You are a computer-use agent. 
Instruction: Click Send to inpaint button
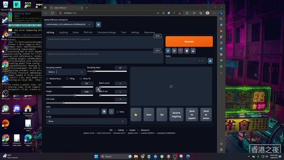(x=192, y=115)
